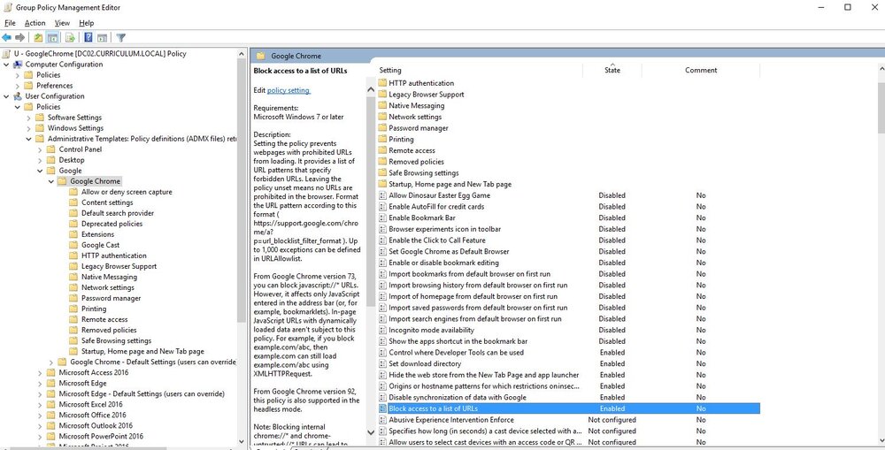The height and width of the screenshot is (450, 885).
Task: Click the Forward arrow toolbar icon
Action: point(19,38)
